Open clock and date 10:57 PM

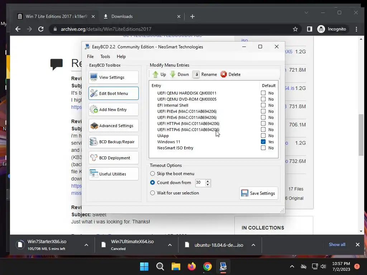pyautogui.click(x=341, y=266)
